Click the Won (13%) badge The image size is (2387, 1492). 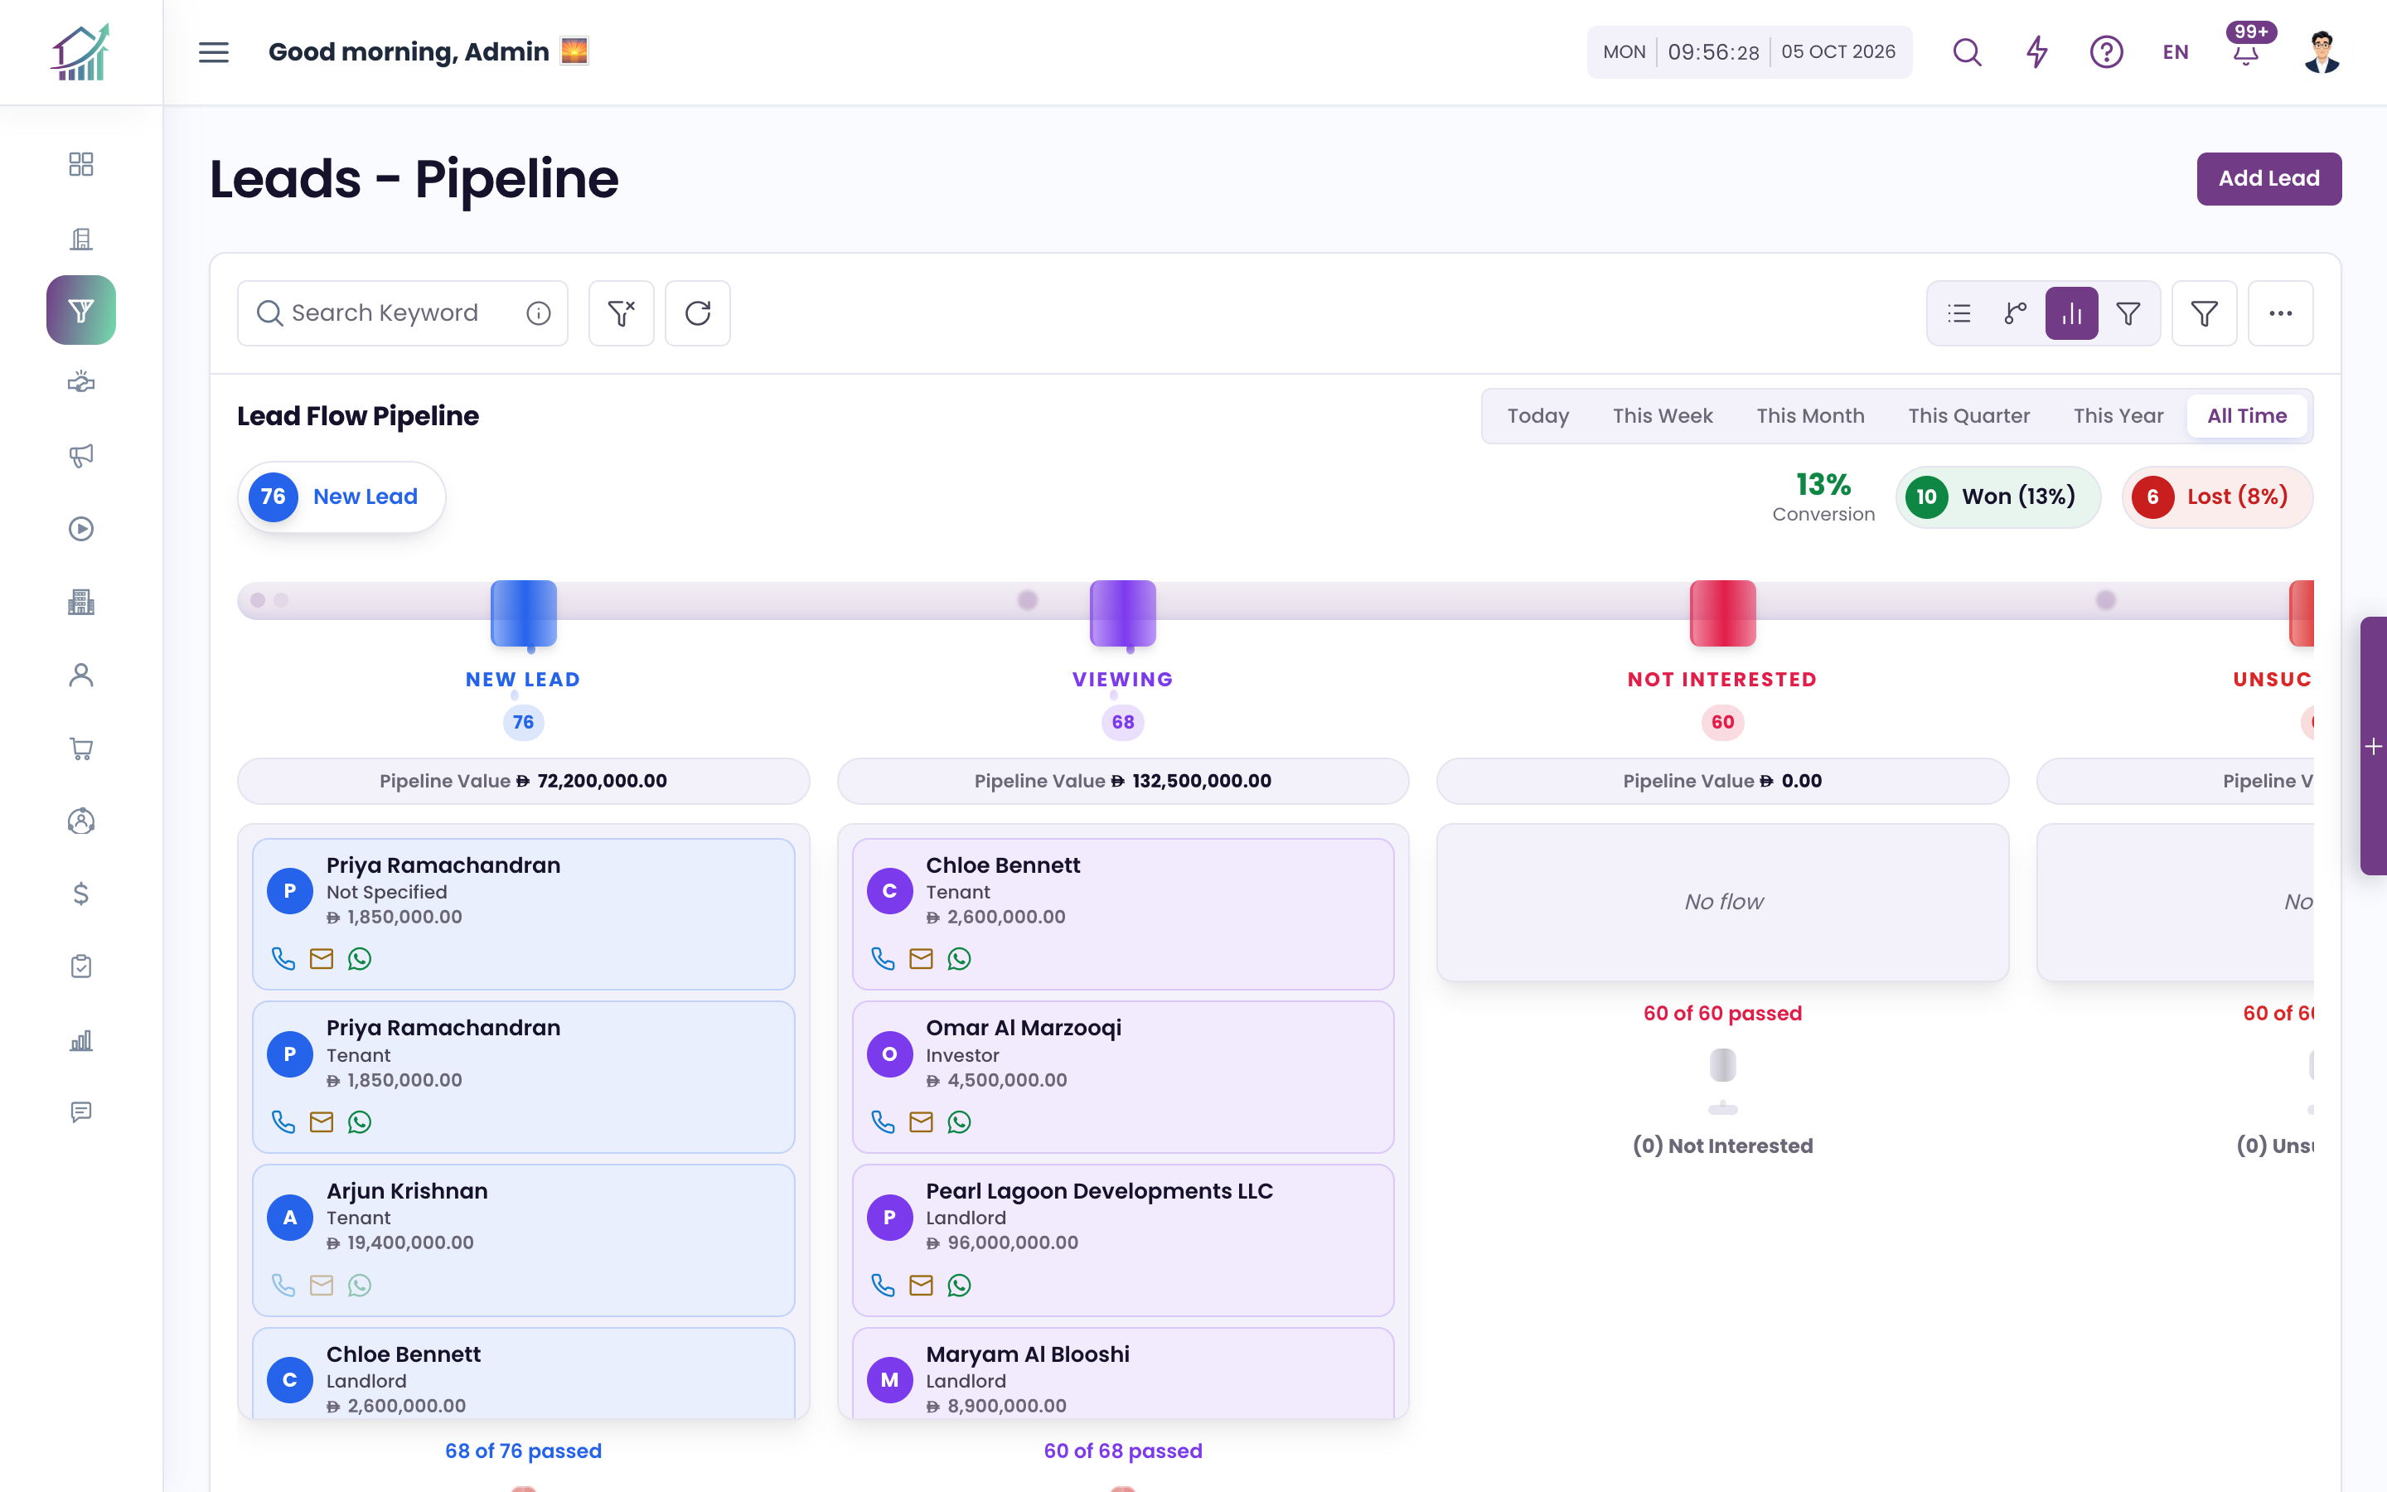click(x=1997, y=497)
